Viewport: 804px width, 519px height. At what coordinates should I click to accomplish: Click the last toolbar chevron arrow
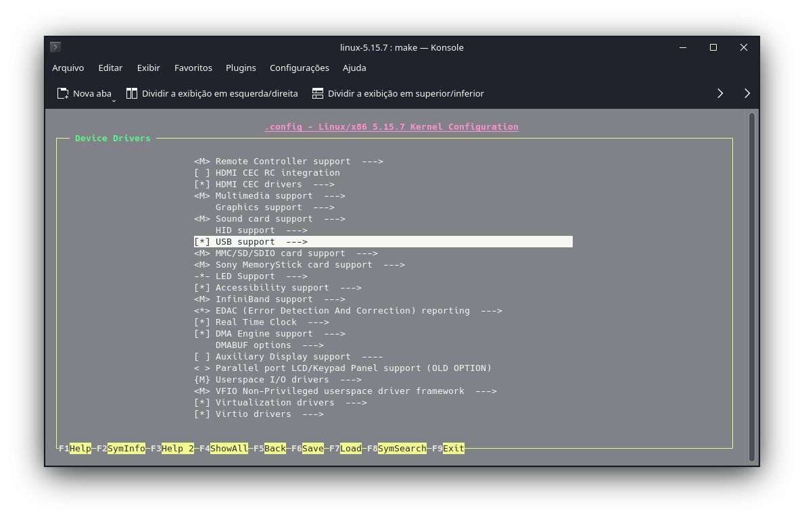747,93
